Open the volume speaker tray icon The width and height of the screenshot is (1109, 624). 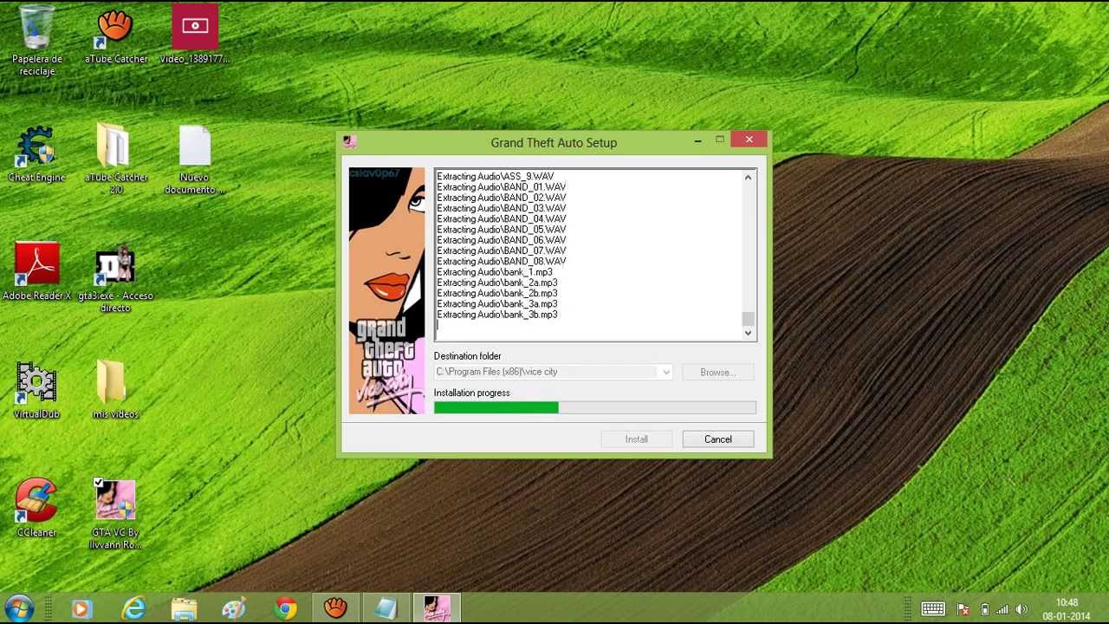click(x=1021, y=609)
